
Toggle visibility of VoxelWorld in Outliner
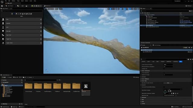[x=141, y=25]
